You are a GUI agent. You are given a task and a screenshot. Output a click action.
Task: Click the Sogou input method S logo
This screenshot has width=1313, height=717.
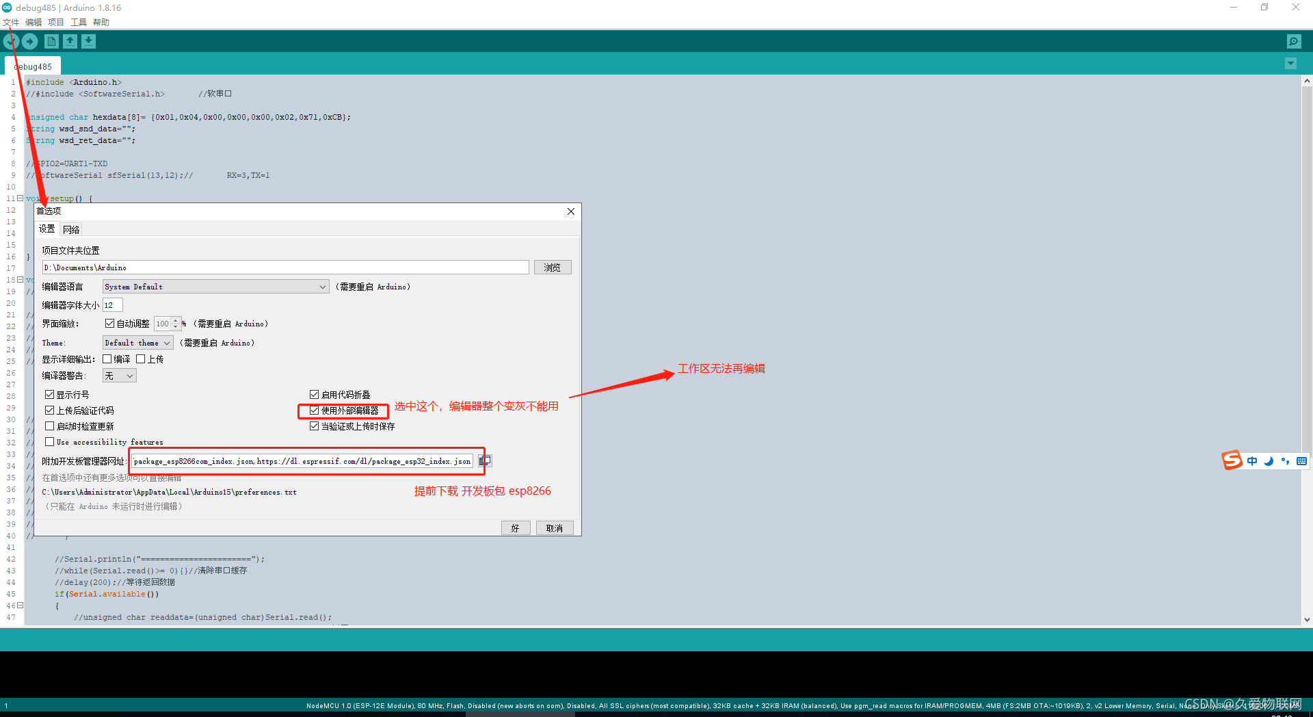(1232, 460)
